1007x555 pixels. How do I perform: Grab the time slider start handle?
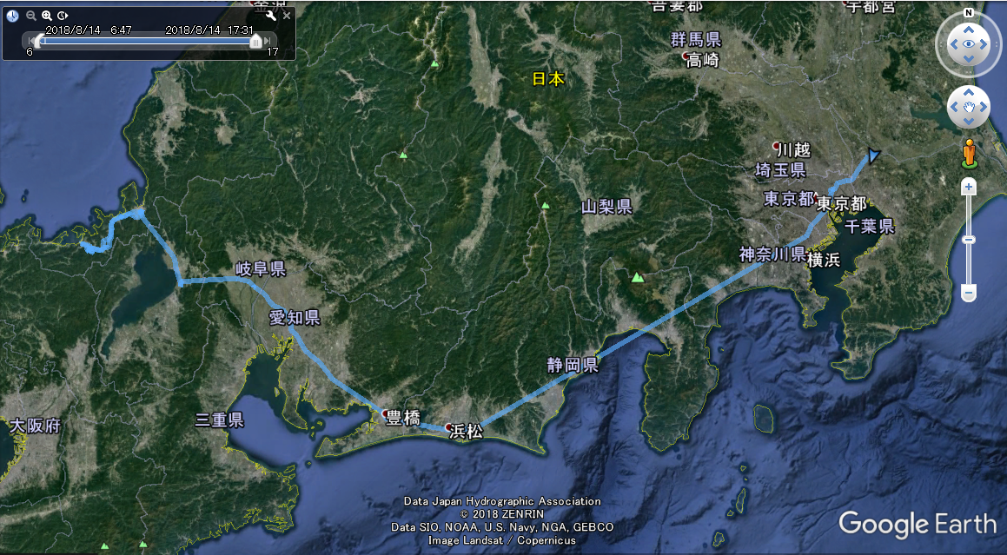[x=38, y=42]
